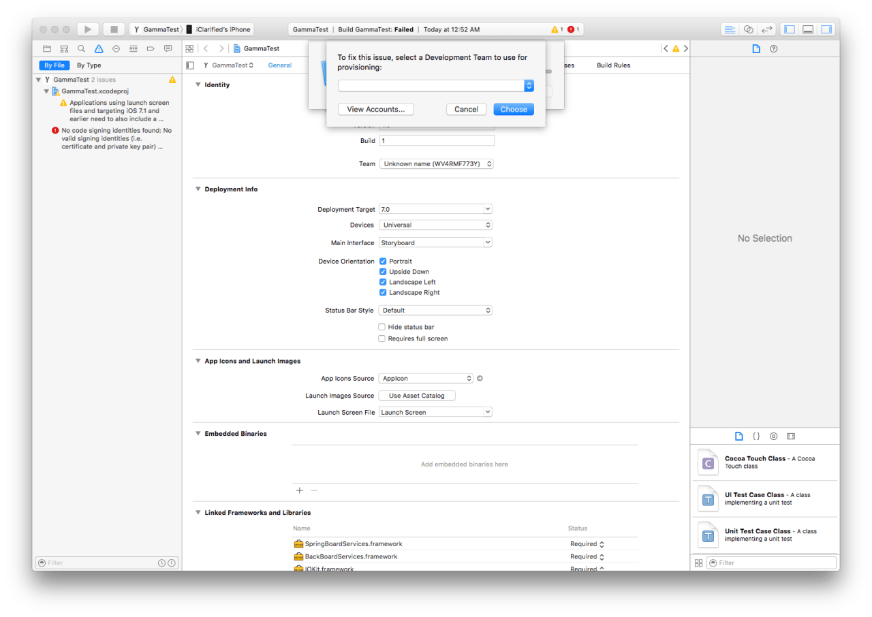This screenshot has height=617, width=872.
Task: Switch to the Assistant editor
Action: coord(749,29)
